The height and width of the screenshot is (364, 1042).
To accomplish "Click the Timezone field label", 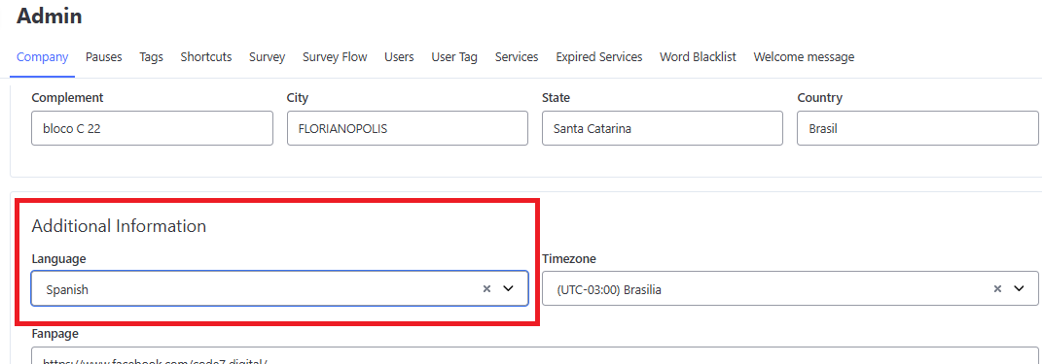I will [x=569, y=258].
